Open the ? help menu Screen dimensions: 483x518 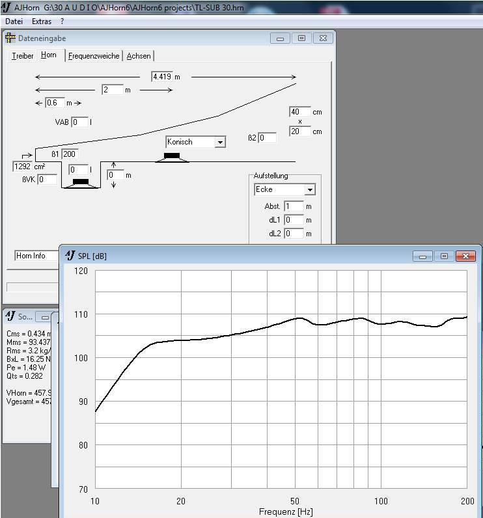pyautogui.click(x=62, y=21)
